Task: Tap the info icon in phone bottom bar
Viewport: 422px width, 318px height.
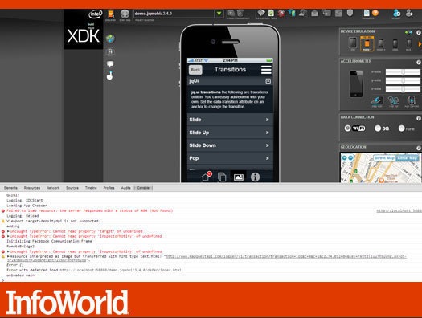Action: click(x=255, y=177)
